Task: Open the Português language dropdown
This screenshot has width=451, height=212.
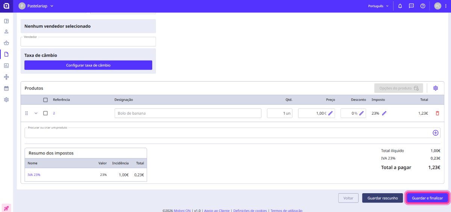Action: click(x=378, y=6)
